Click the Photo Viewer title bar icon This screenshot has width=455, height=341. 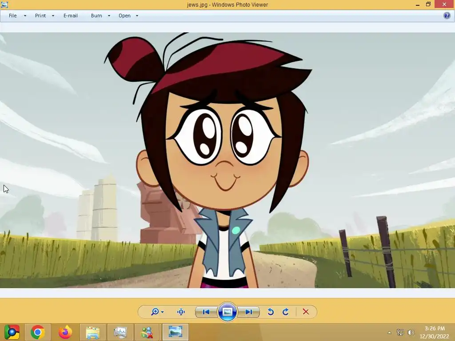click(x=4, y=4)
